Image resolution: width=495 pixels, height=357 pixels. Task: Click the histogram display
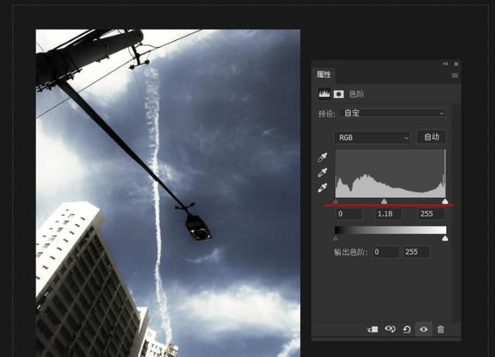[391, 174]
